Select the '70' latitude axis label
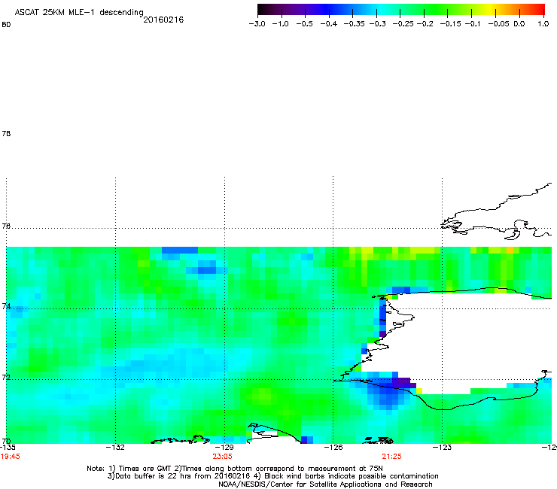 pos(6,441)
